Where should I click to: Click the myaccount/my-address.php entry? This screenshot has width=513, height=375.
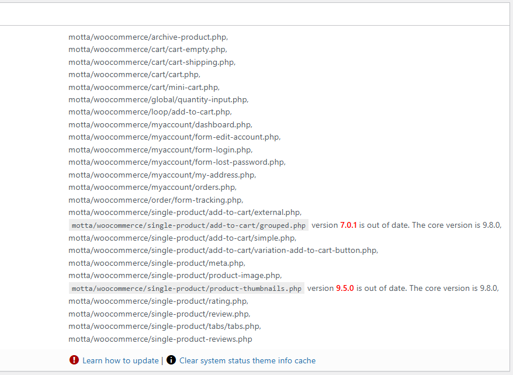click(162, 175)
